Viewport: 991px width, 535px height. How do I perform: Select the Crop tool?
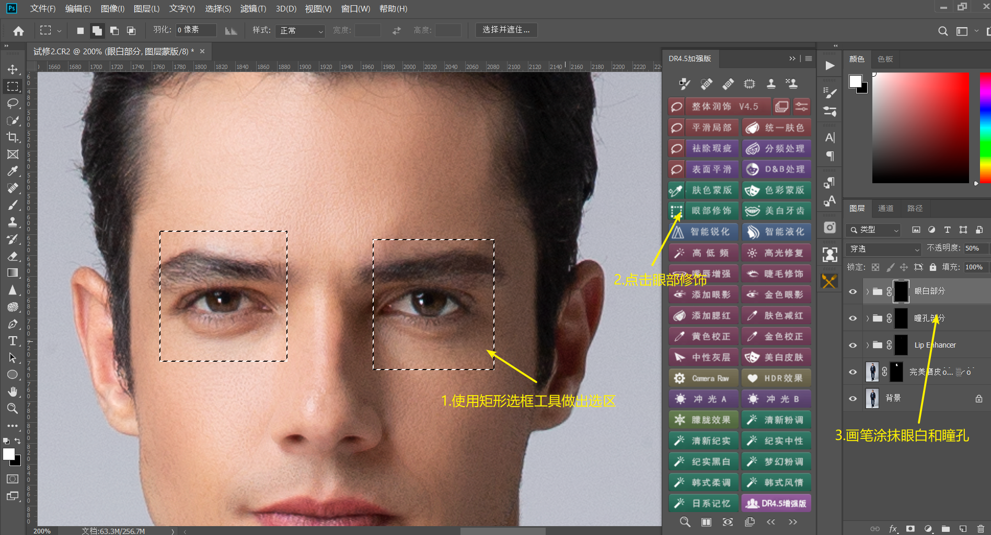pos(13,137)
